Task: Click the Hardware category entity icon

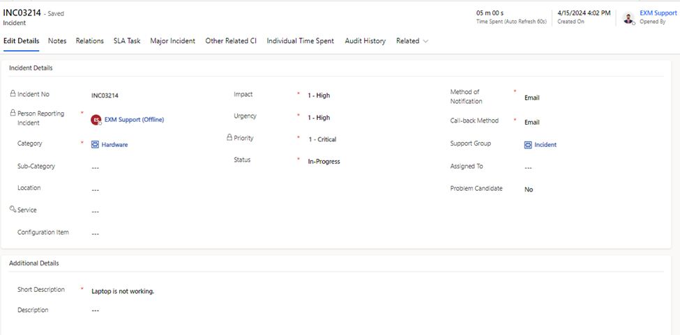Action: 95,145
